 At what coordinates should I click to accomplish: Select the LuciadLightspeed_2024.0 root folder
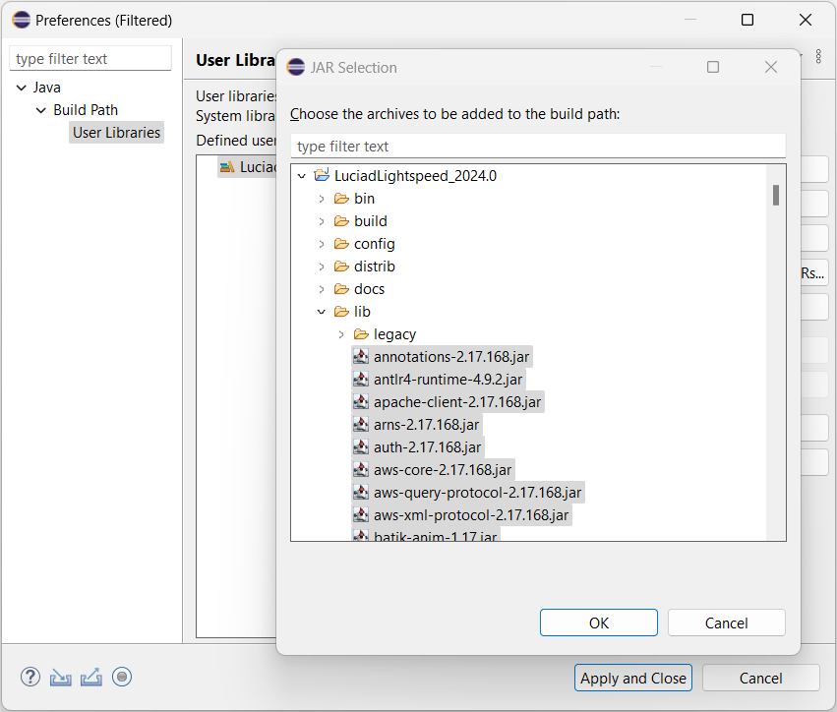click(415, 176)
